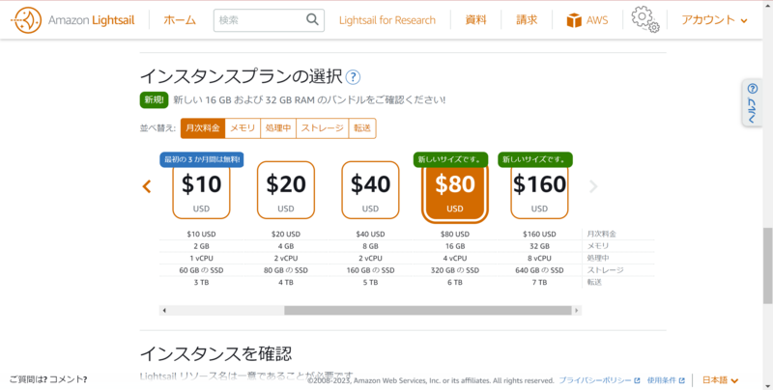The width and height of the screenshot is (773, 390).
Task: Click the '$80 USD' monthly price cell
Action: click(x=454, y=235)
